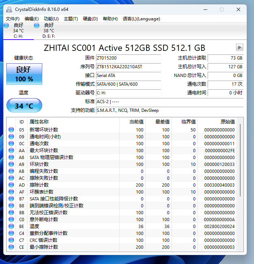This screenshot has height=264, width=254.
Task: Click status orb for A8 SATA 物理层错误计数
Action: (11, 157)
